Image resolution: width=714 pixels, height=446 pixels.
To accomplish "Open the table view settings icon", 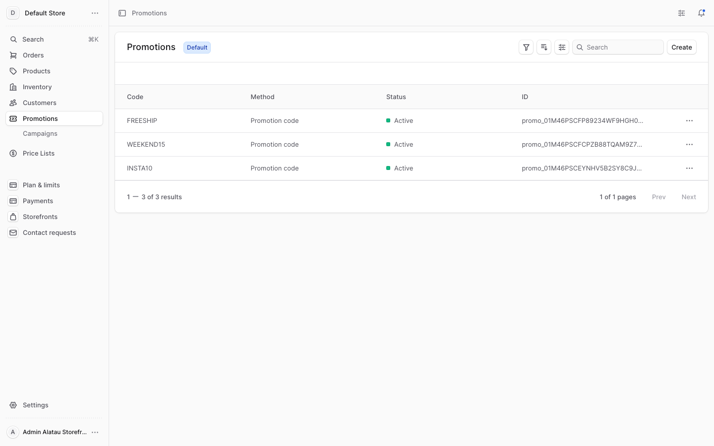I will coord(562,48).
